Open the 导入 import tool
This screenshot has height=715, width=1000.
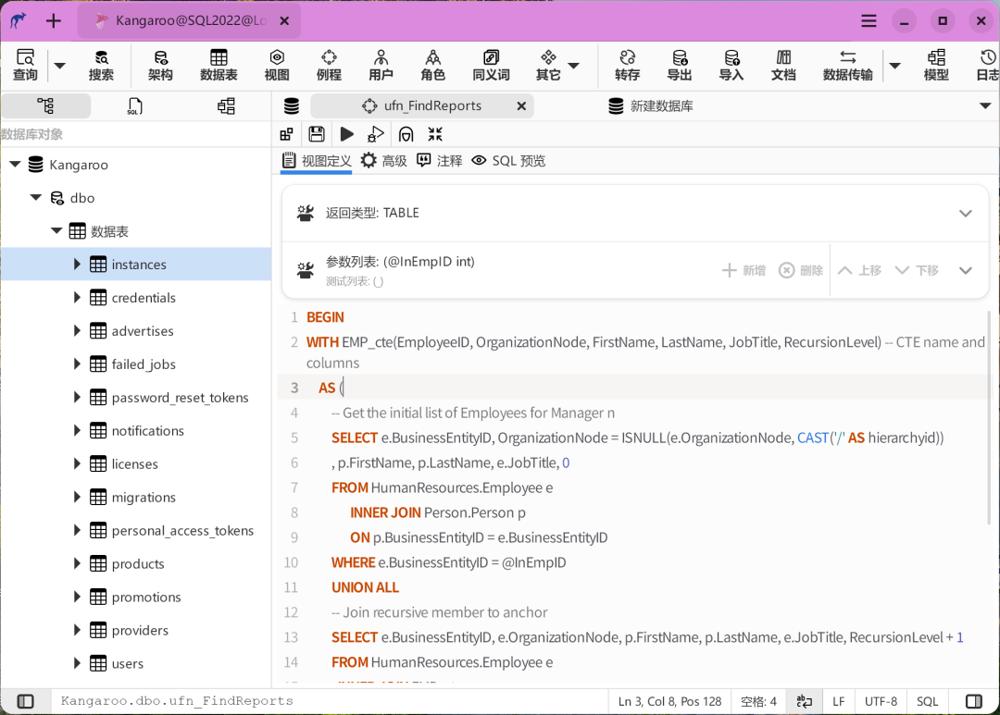[x=731, y=65]
